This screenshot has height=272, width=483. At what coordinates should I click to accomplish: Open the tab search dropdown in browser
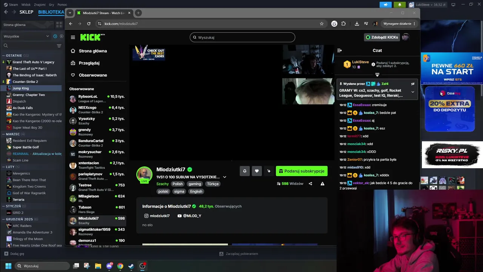point(70,13)
